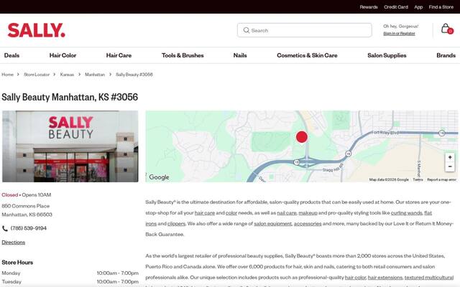460x287 pixels.
Task: Open the App link in the top bar
Action: [418, 7]
